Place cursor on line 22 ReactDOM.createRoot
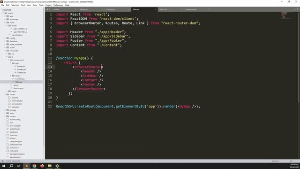Viewport: 300px width, 169px height. pyautogui.click(x=128, y=107)
